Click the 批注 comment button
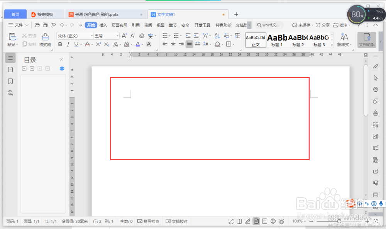 [342, 25]
